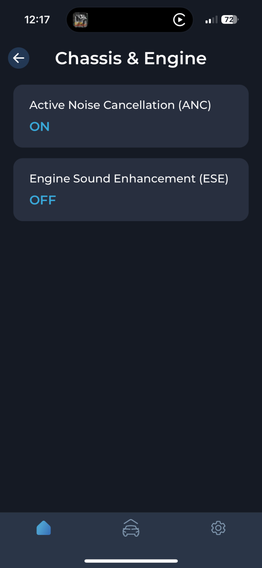
Task: Expand the Dynamic Island pill center
Action: click(130, 20)
